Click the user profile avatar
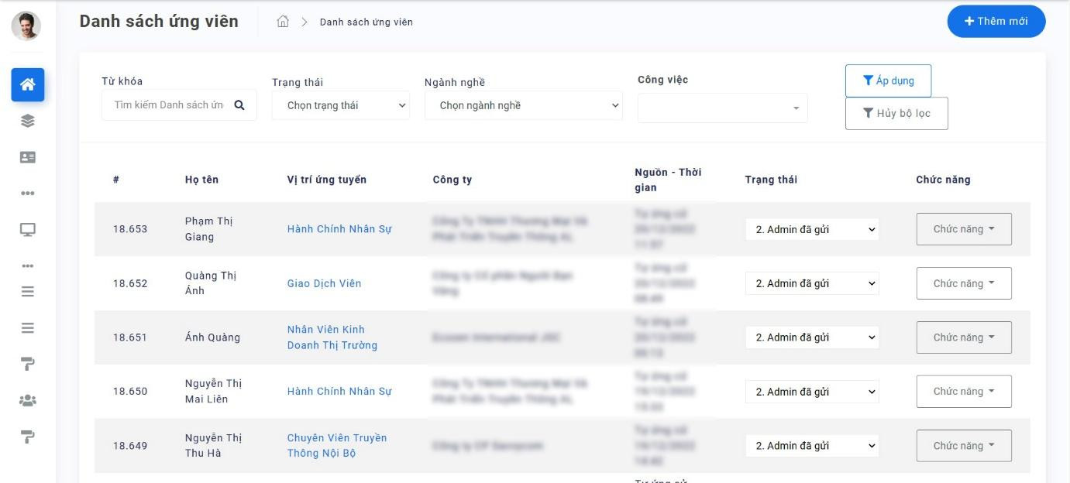 coord(26,26)
